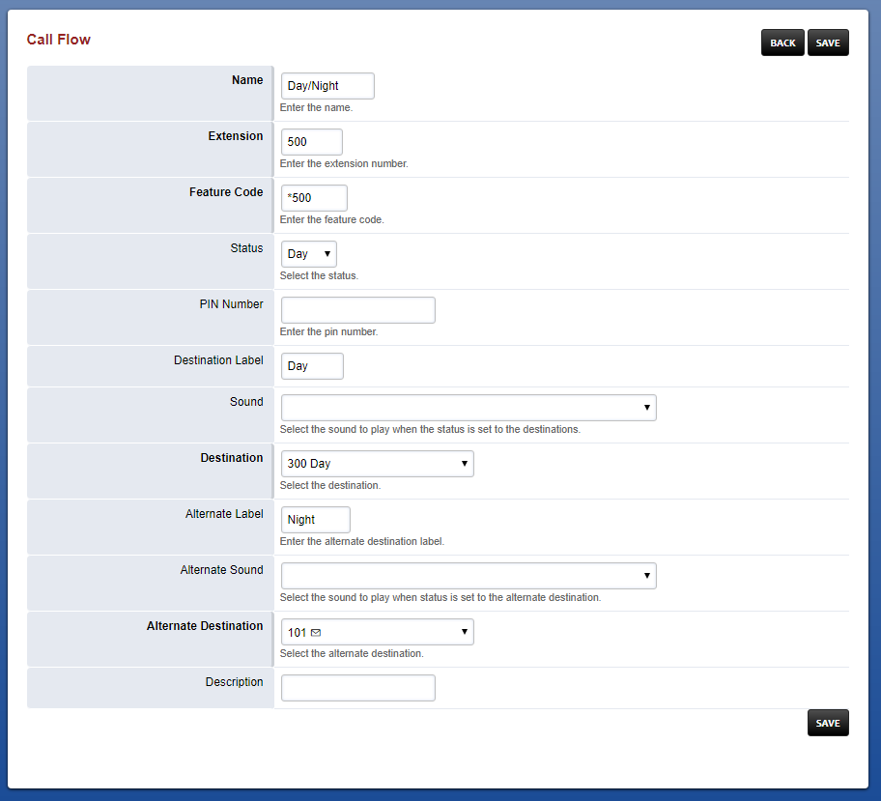Click the Alternate Sound alternate-destination hint text
The height and width of the screenshot is (801, 881).
[440, 597]
